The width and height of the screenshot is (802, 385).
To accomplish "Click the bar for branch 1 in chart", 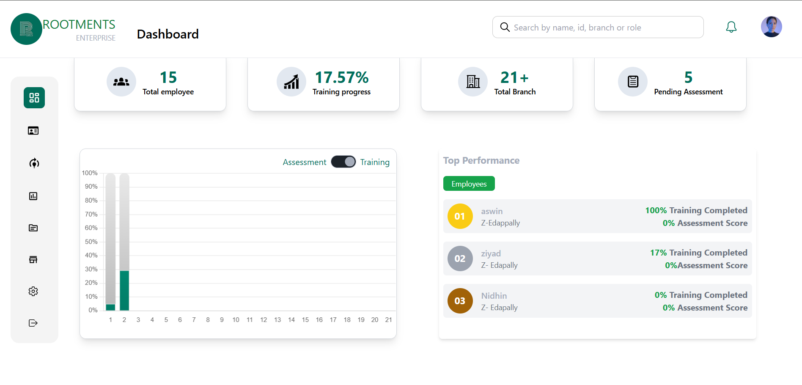I will (110, 242).
